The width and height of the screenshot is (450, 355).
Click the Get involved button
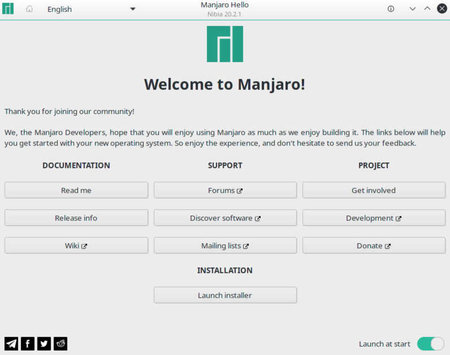pos(374,190)
